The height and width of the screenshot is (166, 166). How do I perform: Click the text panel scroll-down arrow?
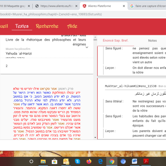click(95, 137)
